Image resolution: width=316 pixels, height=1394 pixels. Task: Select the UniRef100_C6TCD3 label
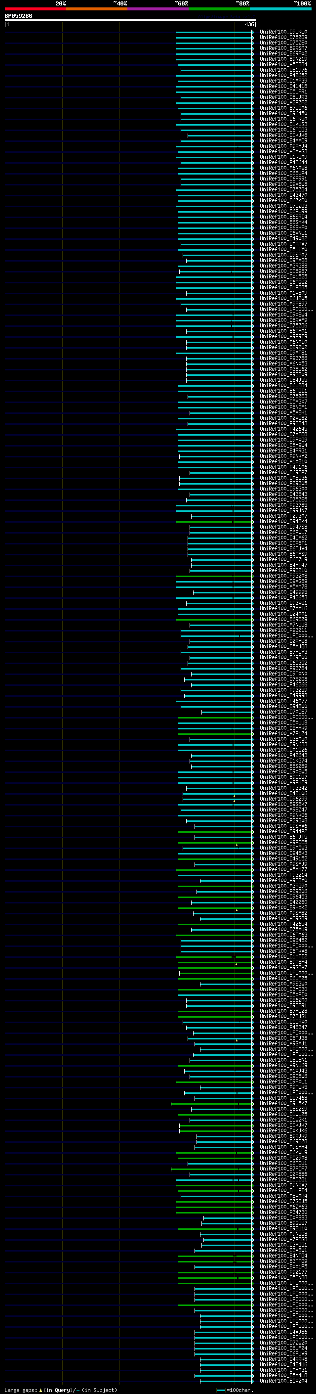pos(283,130)
